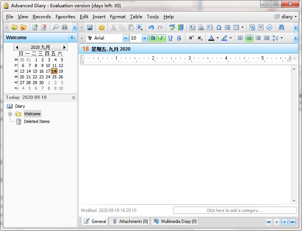Align text to the left
This screenshot has height=231, width=302.
pos(240,38)
